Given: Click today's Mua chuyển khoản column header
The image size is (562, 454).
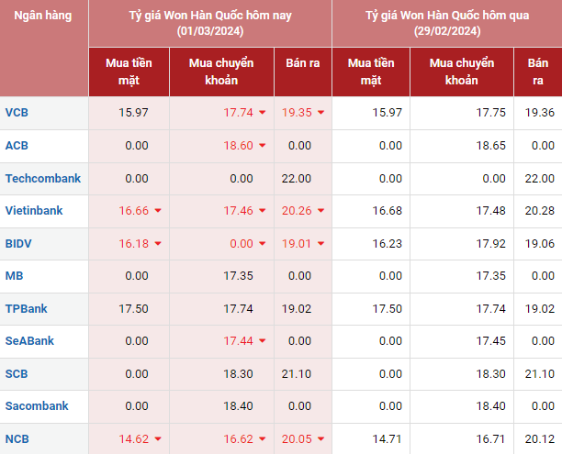Looking at the screenshot, I should 221,72.
